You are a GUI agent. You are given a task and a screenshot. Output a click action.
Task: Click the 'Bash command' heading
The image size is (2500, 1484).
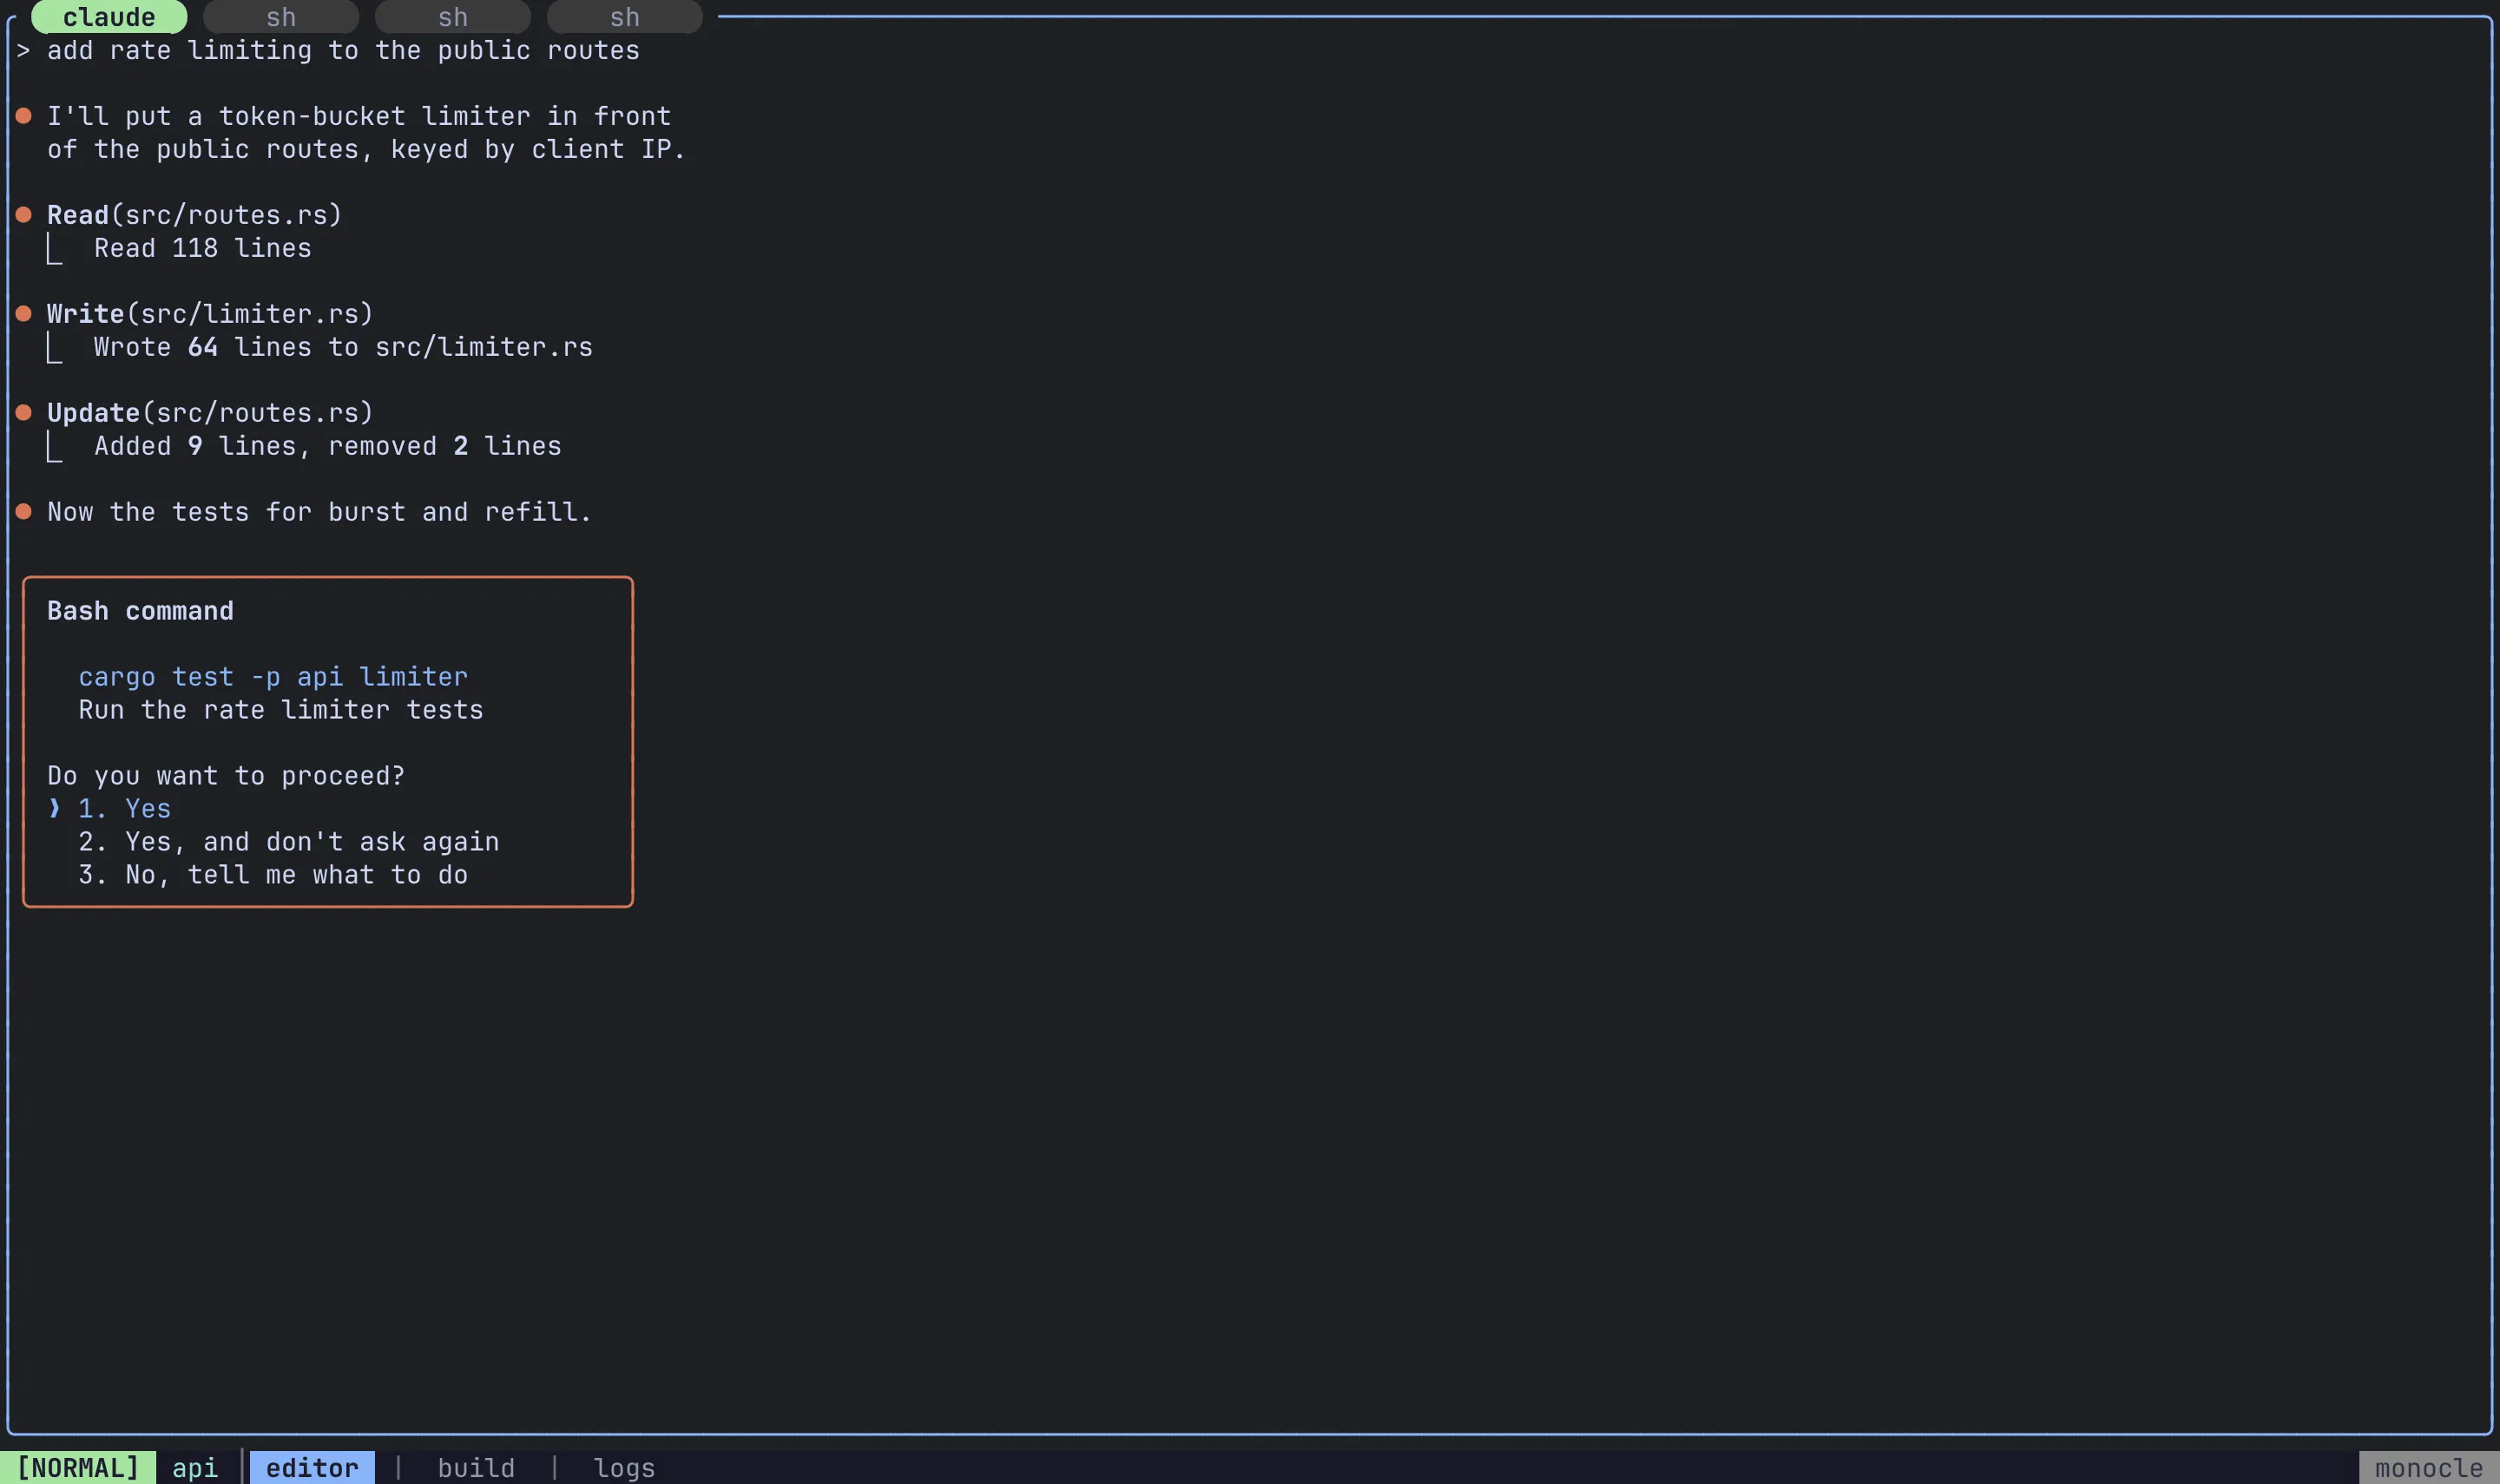click(x=140, y=610)
